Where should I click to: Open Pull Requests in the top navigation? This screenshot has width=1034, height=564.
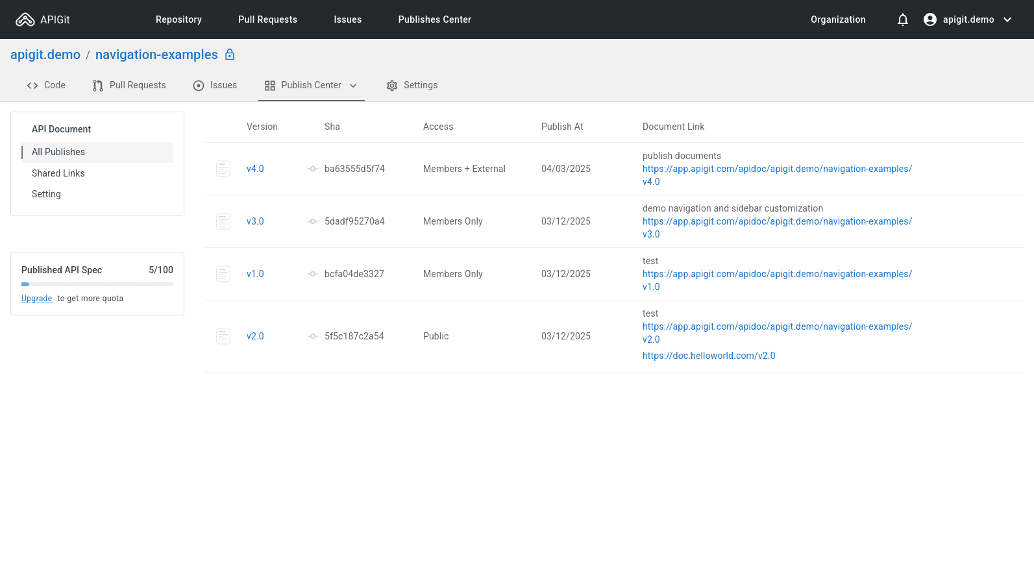point(267,19)
